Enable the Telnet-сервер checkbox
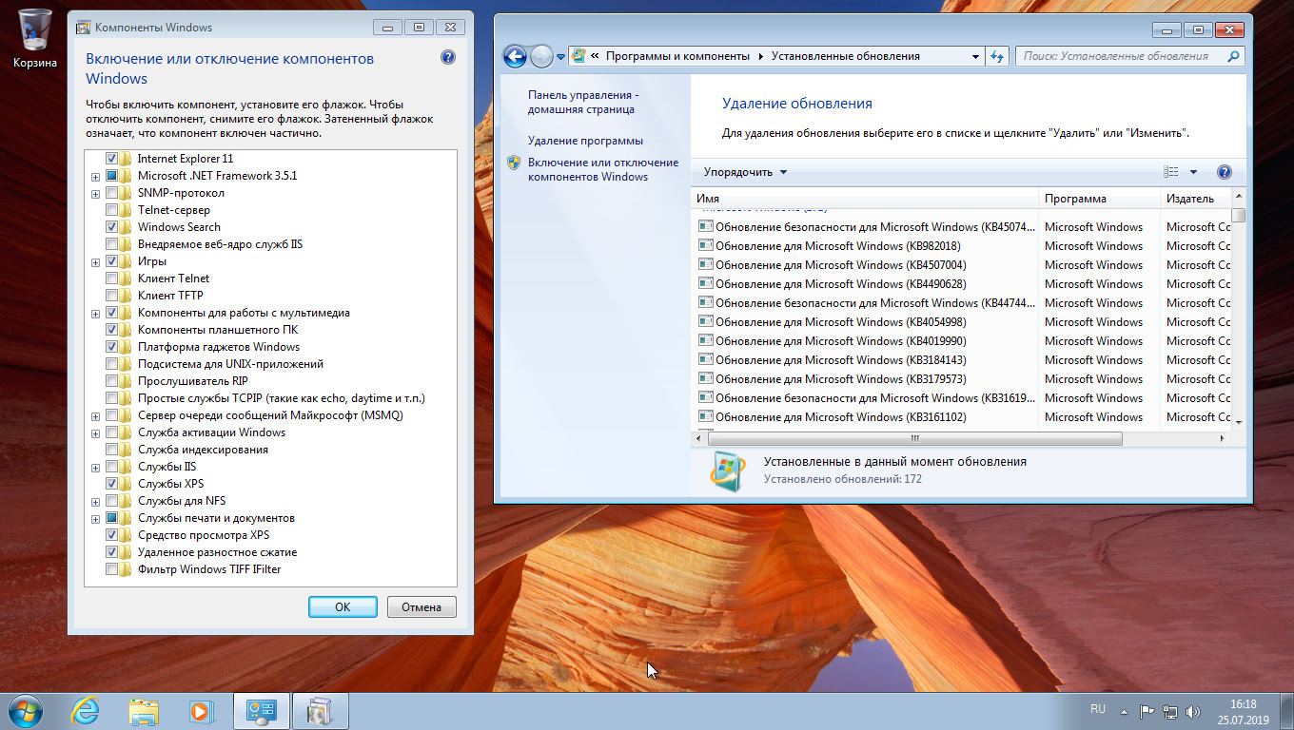The width and height of the screenshot is (1294, 730). (x=112, y=210)
